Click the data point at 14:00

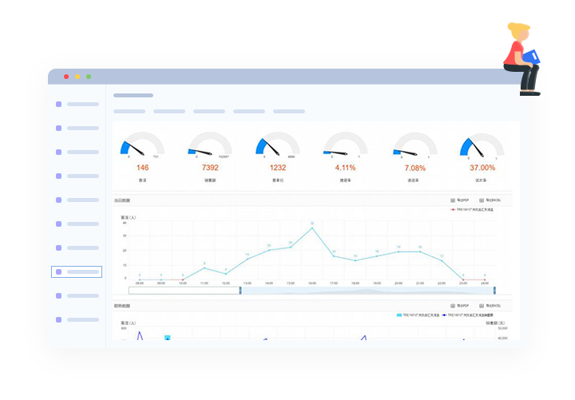point(269,250)
